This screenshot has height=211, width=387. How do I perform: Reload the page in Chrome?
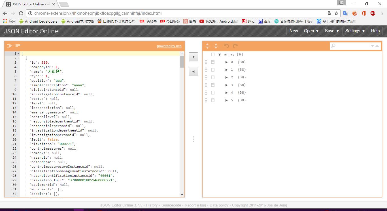click(21, 13)
